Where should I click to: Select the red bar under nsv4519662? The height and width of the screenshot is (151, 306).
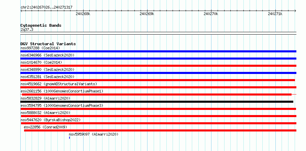tap(158, 87)
